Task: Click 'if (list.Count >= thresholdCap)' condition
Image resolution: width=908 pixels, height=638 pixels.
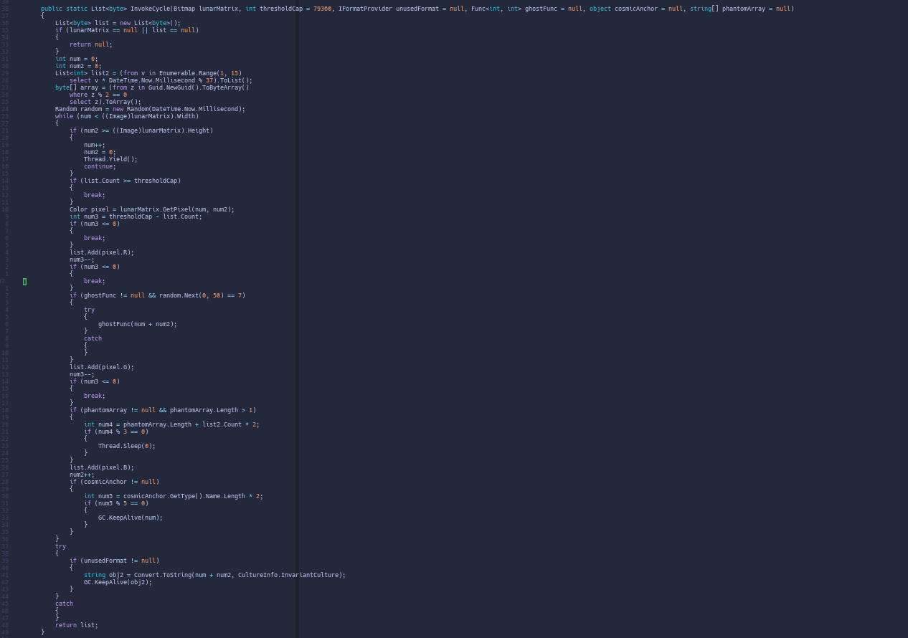Action: [x=125, y=181]
